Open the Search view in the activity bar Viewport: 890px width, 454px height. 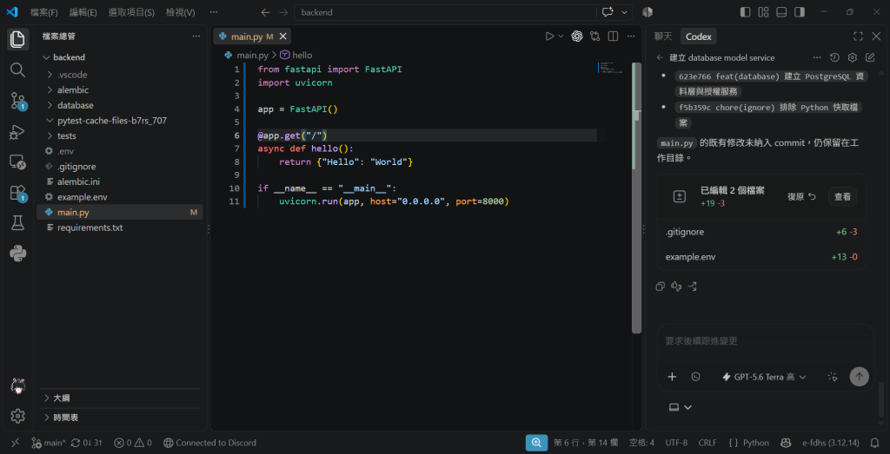pyautogui.click(x=17, y=69)
